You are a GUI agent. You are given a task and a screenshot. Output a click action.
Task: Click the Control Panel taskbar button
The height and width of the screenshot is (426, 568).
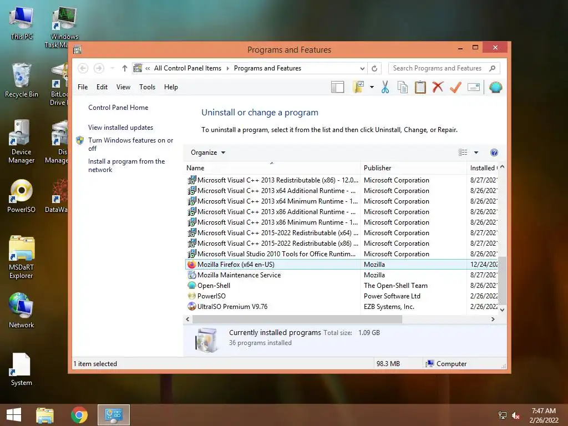(113, 415)
